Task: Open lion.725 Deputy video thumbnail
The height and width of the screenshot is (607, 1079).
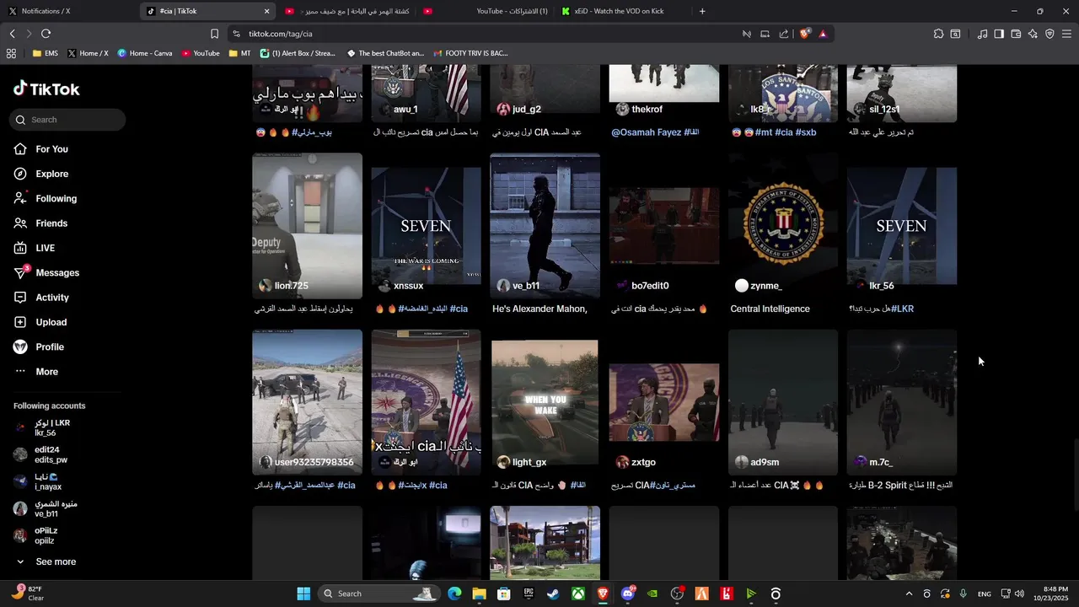Action: [x=307, y=226]
